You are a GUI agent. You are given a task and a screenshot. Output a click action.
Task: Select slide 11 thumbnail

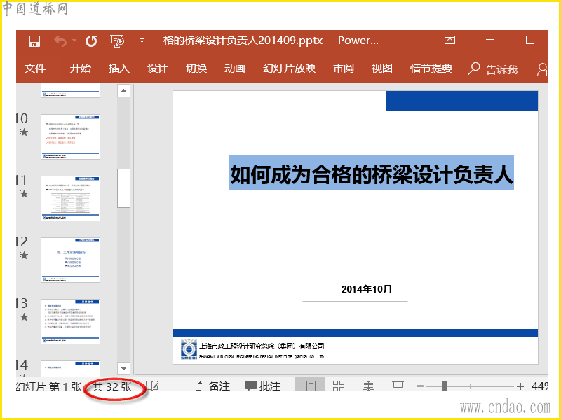tap(71, 198)
